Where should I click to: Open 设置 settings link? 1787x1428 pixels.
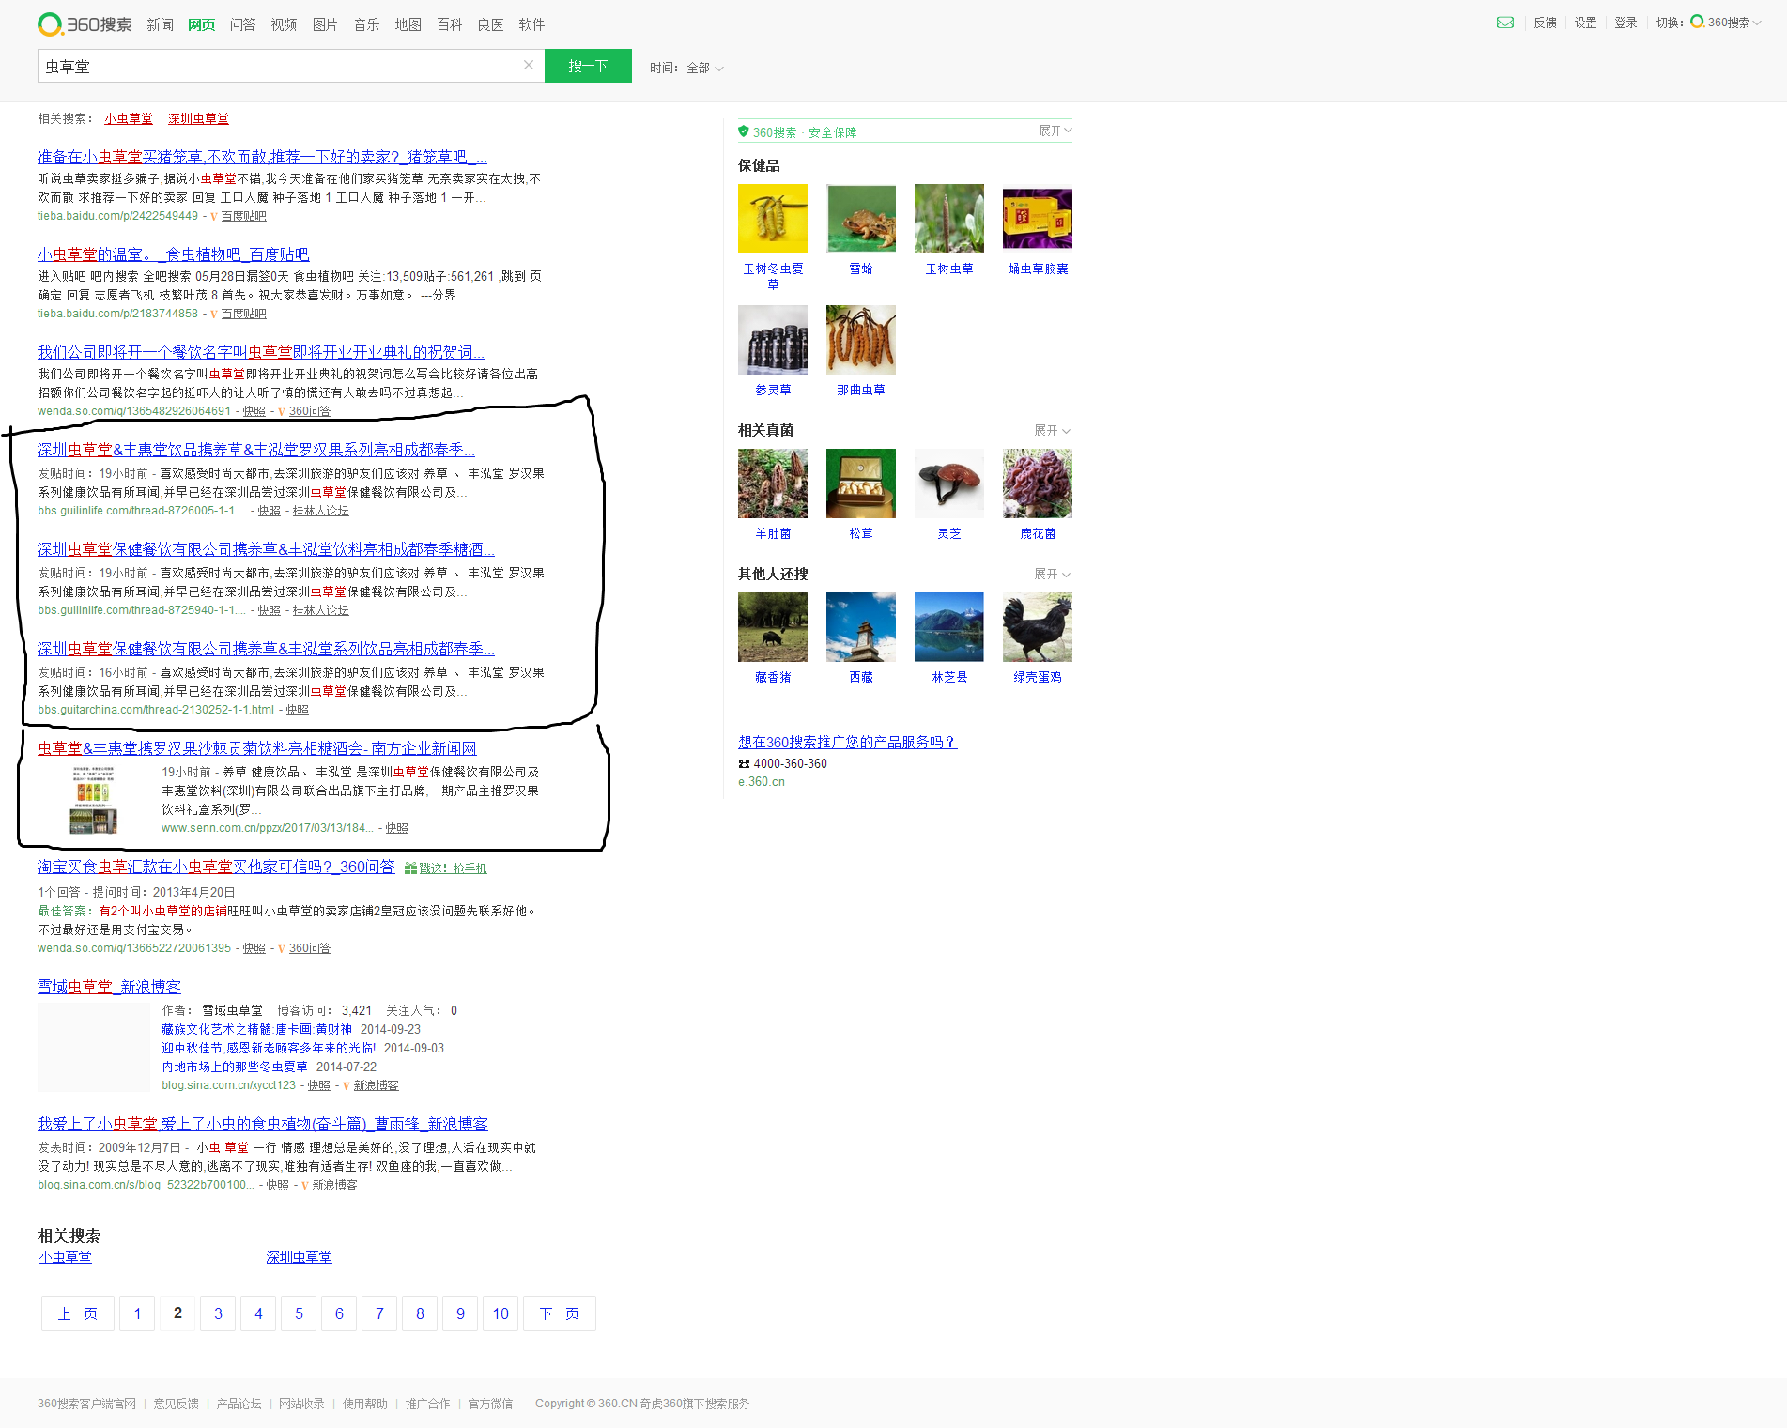coord(1585,23)
